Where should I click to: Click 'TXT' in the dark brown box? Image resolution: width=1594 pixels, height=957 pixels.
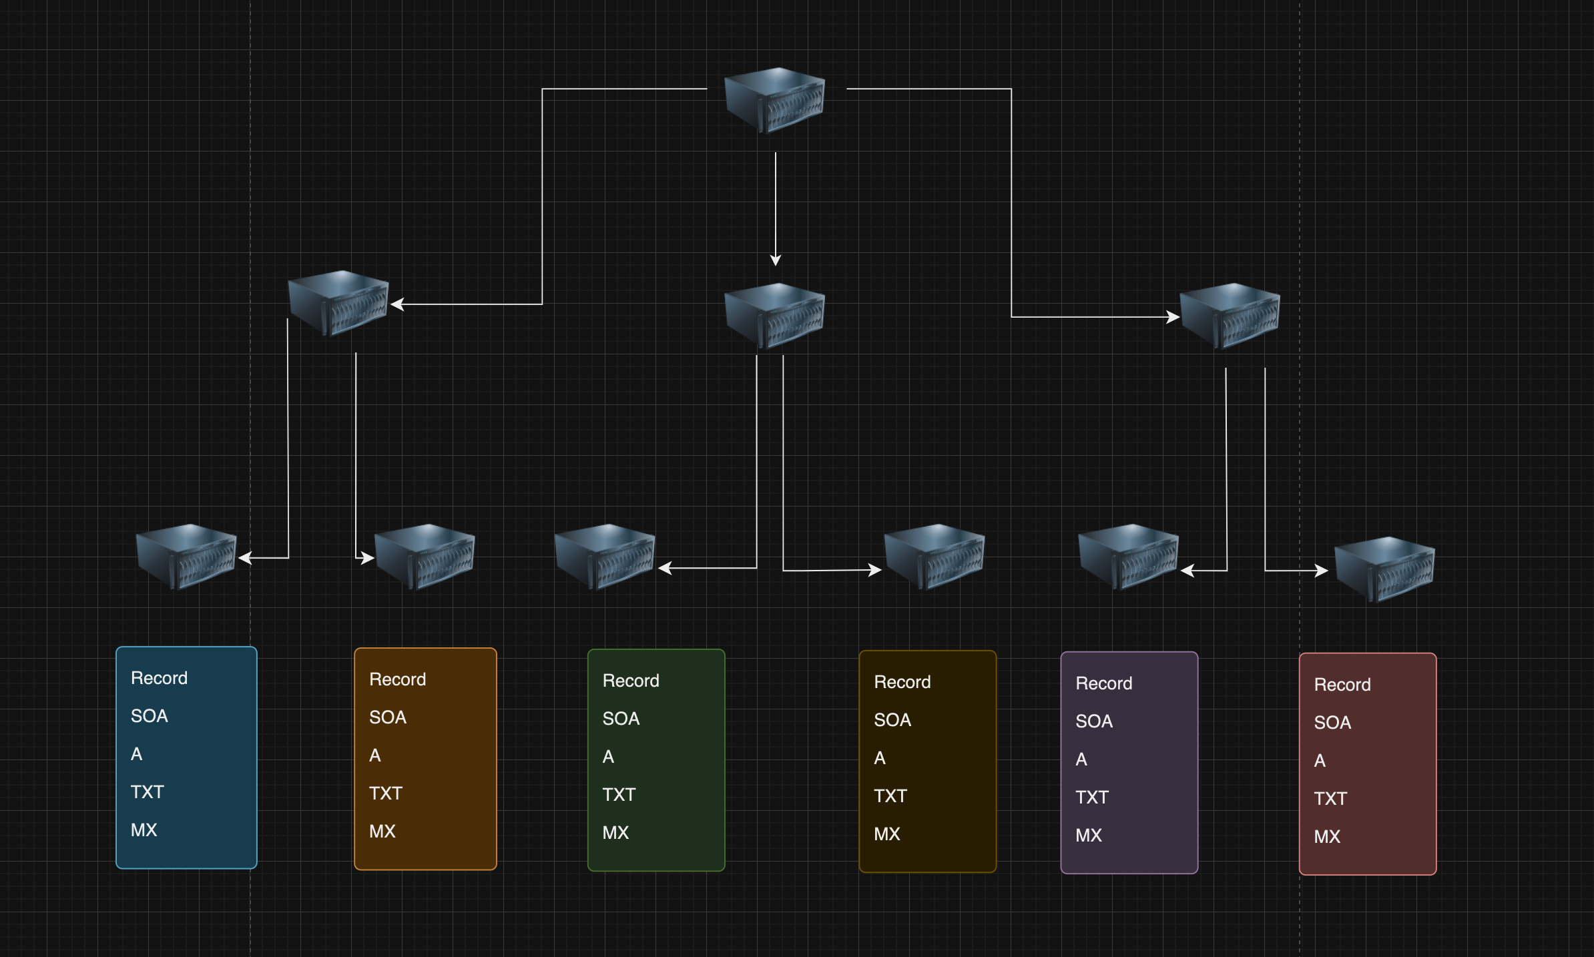coord(890,796)
